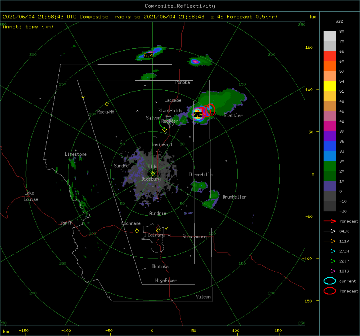Select the light grey 80 dBZ swatch
Screen dimensions: 360x336
pos(330,36)
